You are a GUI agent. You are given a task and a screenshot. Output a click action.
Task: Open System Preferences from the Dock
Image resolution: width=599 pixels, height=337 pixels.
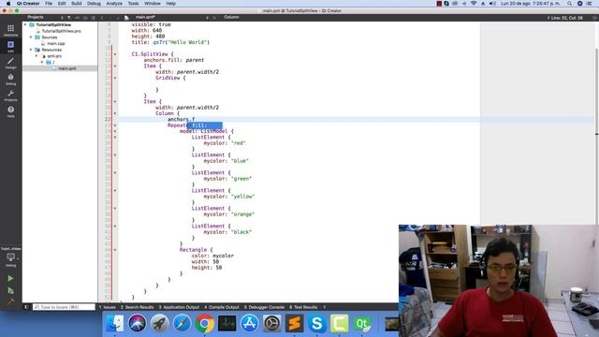[x=272, y=324]
